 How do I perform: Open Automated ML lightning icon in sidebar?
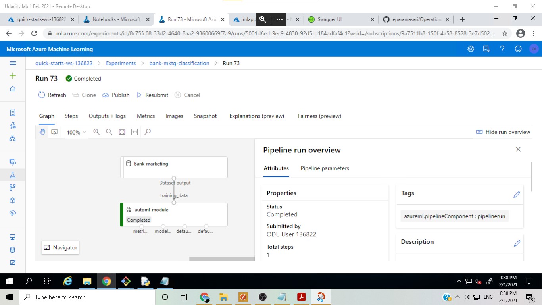(x=13, y=125)
